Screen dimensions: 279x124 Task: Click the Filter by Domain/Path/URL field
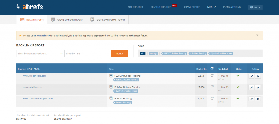tap(37, 54)
